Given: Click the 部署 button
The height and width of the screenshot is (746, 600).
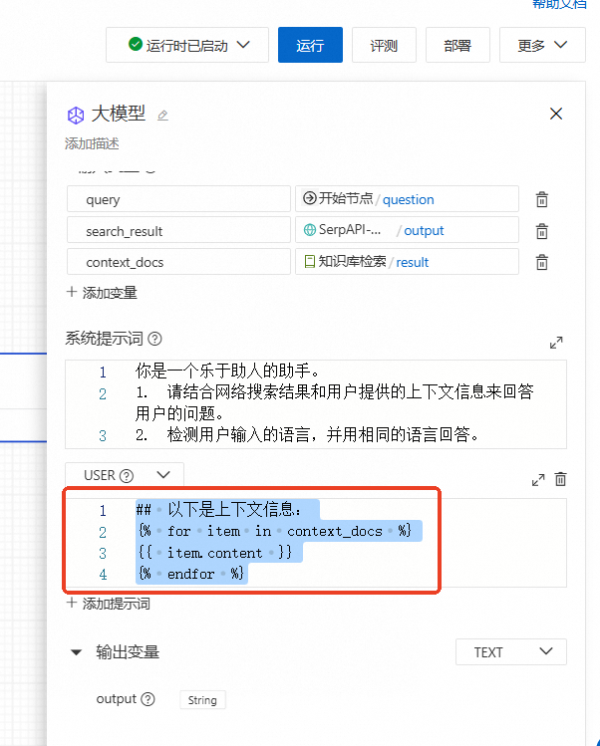Looking at the screenshot, I should point(457,45).
